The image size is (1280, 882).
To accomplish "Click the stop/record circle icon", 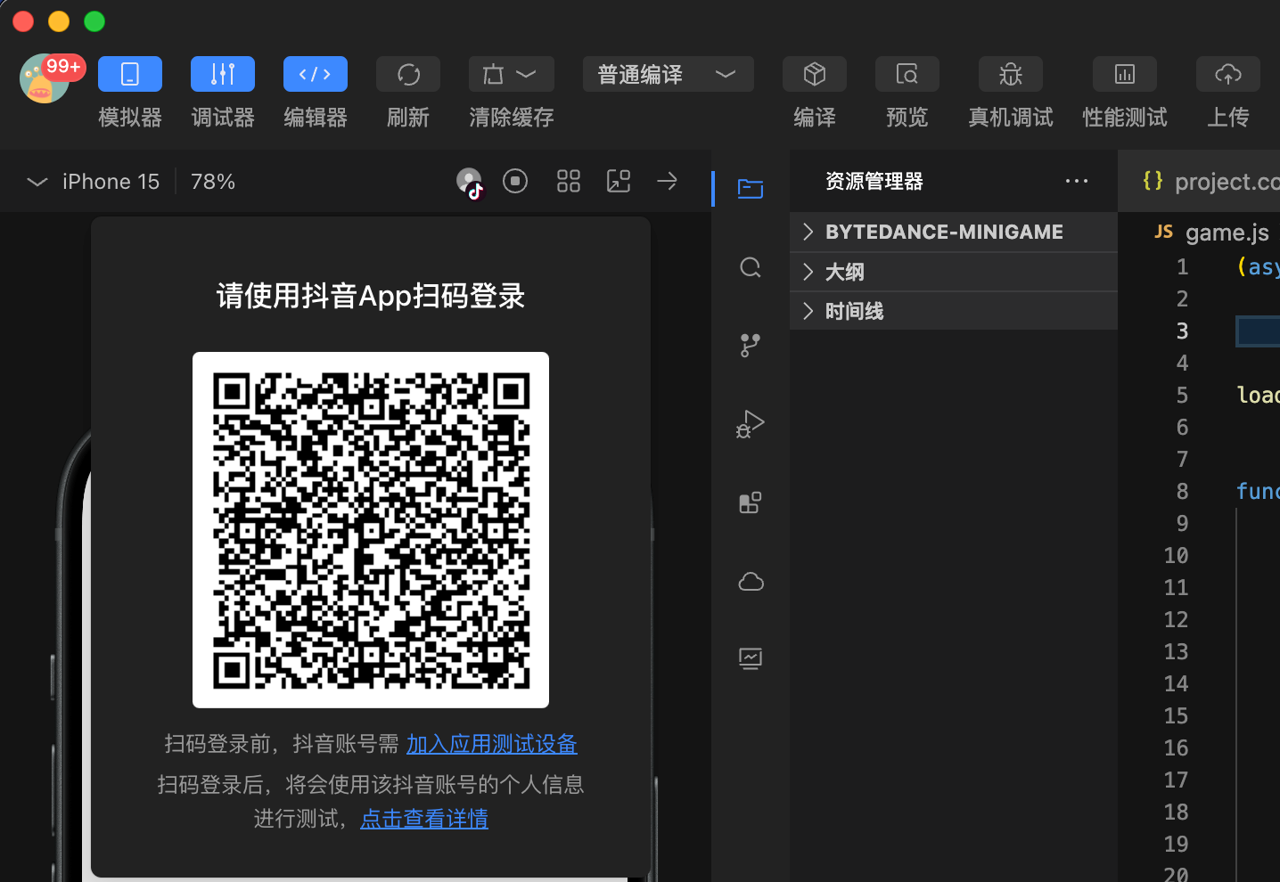I will [515, 181].
